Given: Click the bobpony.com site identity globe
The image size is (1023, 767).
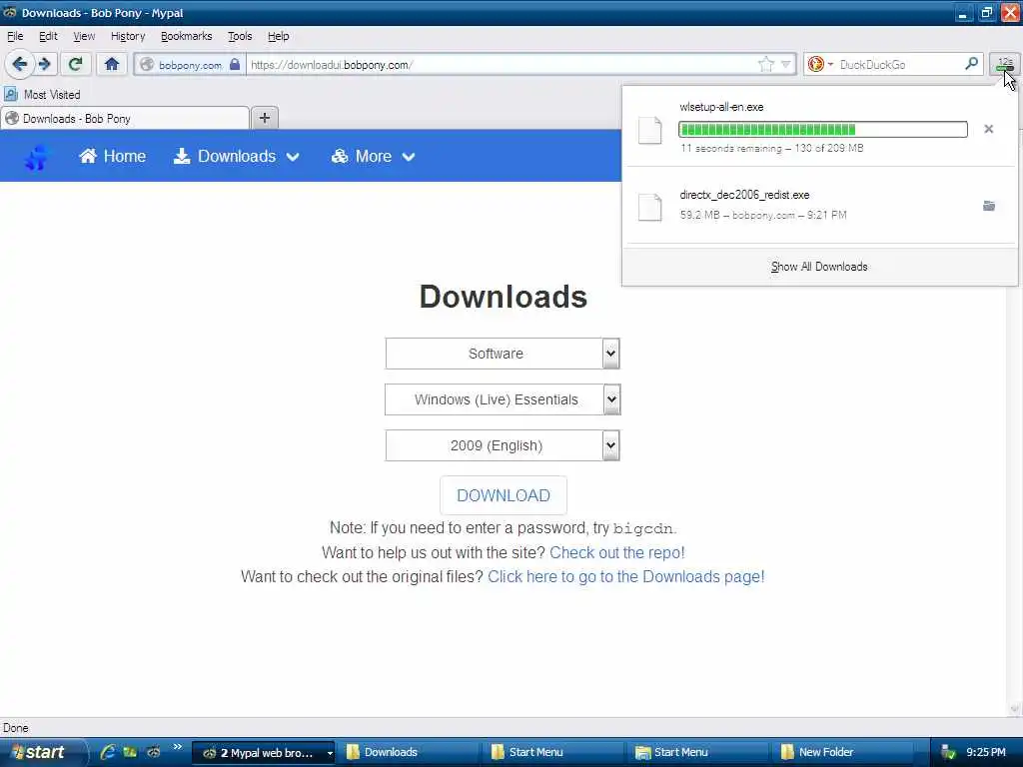Looking at the screenshot, I should pyautogui.click(x=148, y=65).
